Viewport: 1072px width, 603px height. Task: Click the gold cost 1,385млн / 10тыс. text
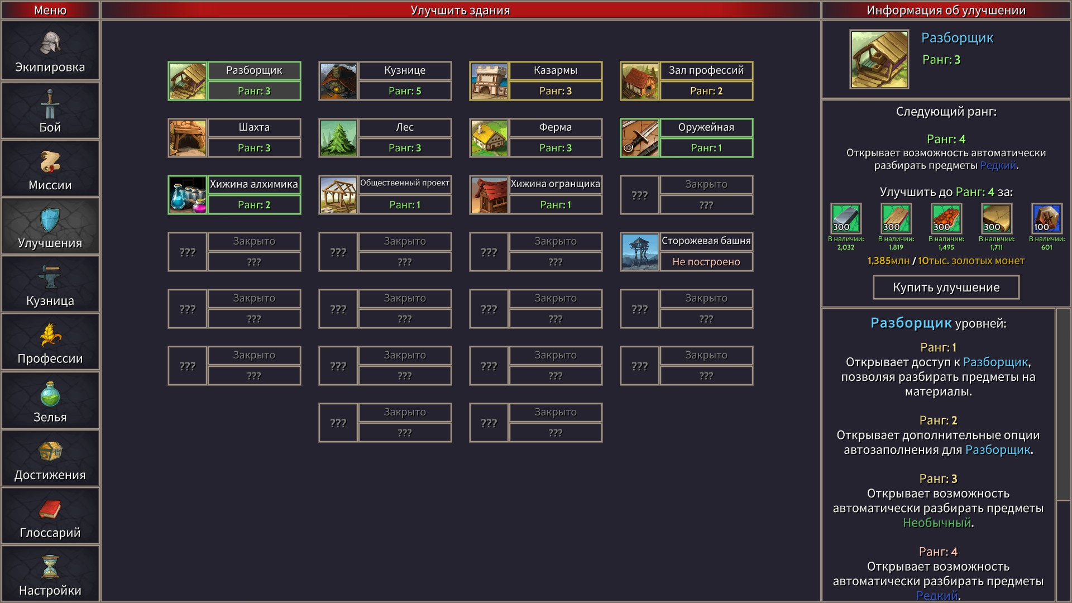click(x=946, y=261)
